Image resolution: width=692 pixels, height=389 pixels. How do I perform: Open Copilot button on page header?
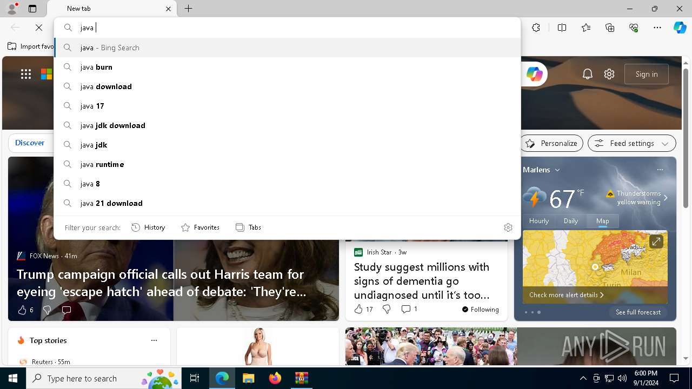pos(534,74)
